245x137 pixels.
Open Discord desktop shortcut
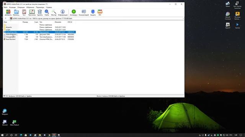point(5,123)
